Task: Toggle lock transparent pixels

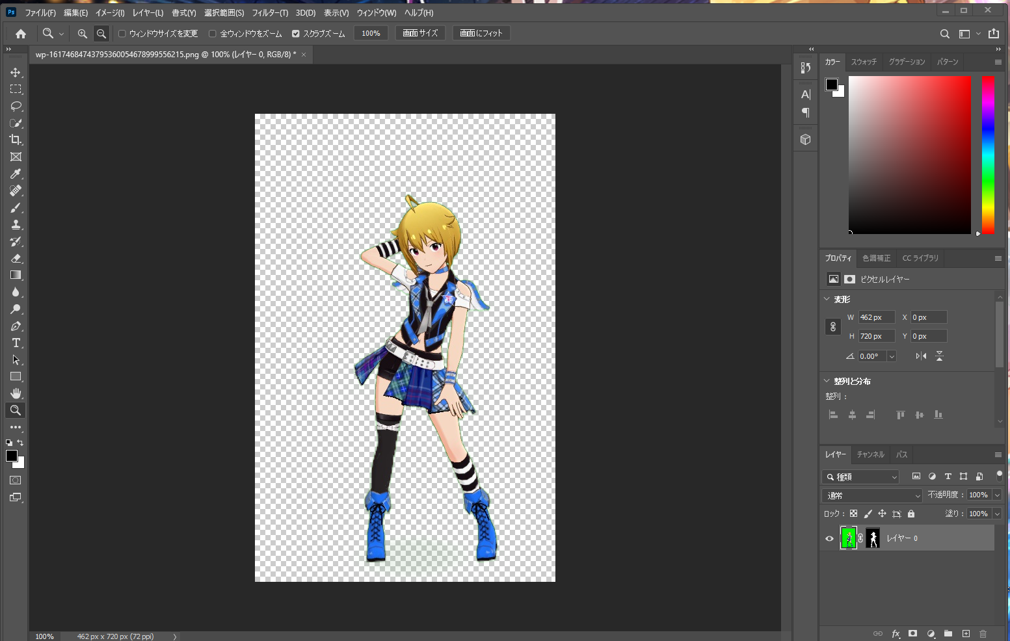Action: [853, 514]
